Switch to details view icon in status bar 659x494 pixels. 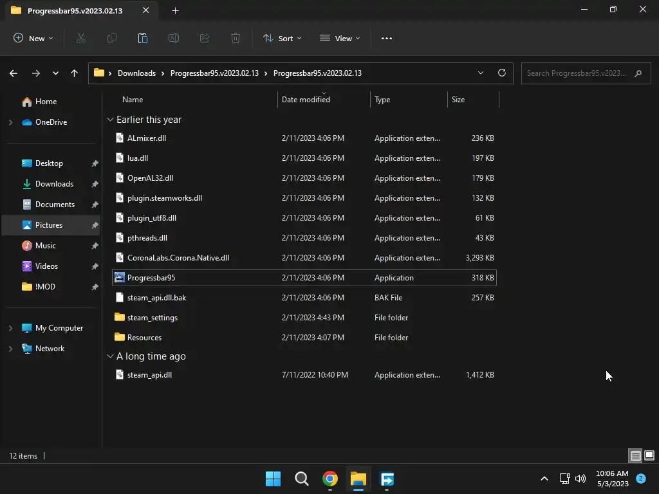[635, 455]
